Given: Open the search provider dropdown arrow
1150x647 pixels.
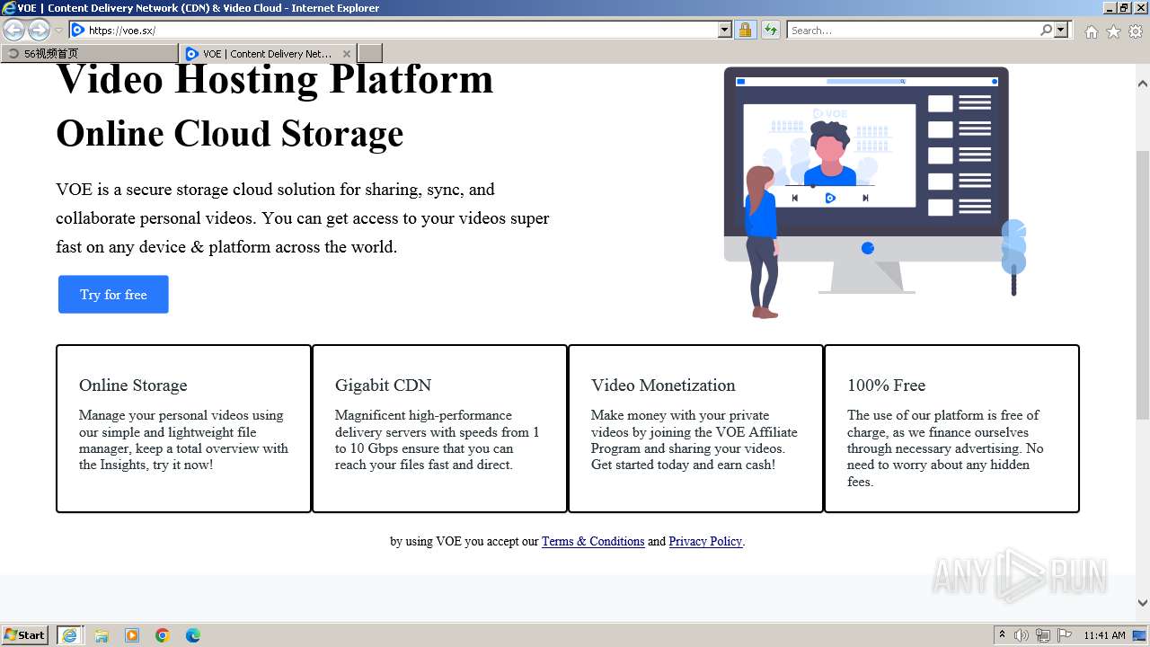Looking at the screenshot, I should tap(1062, 31).
